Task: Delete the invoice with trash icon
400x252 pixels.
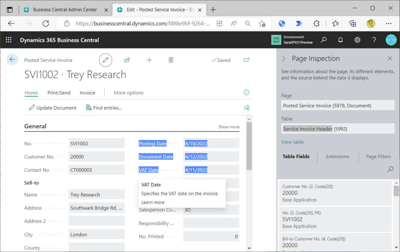Action: [x=171, y=60]
